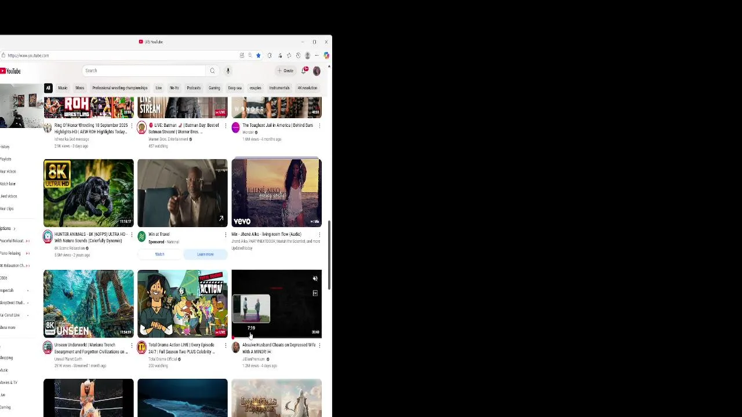
Task: Click the search magnifier button
Action: click(212, 71)
